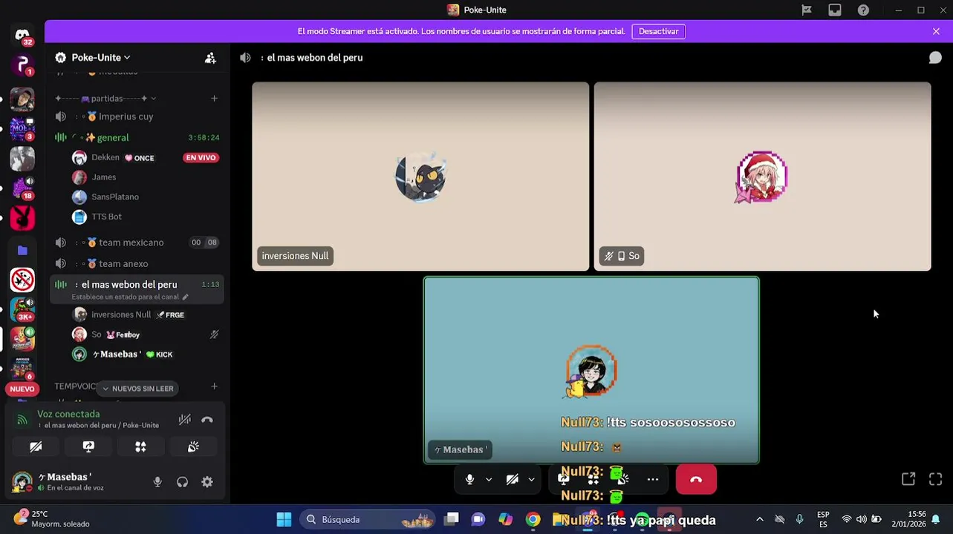Screen dimensions: 953x534
Task: Click the share screen icon in voice panel
Action: (x=88, y=446)
